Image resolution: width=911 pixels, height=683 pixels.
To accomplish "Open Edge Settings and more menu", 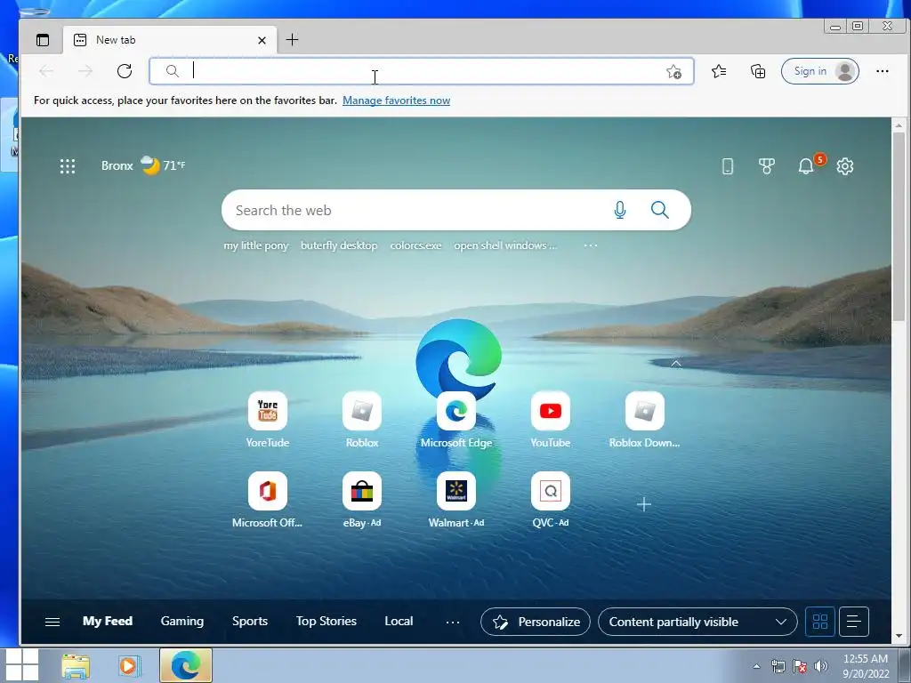I will point(882,71).
